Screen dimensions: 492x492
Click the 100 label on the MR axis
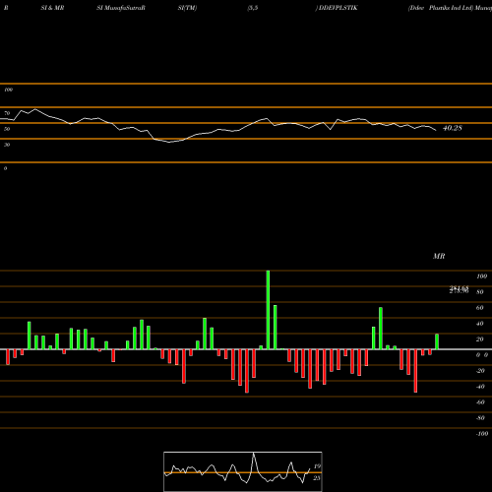tap(481, 277)
